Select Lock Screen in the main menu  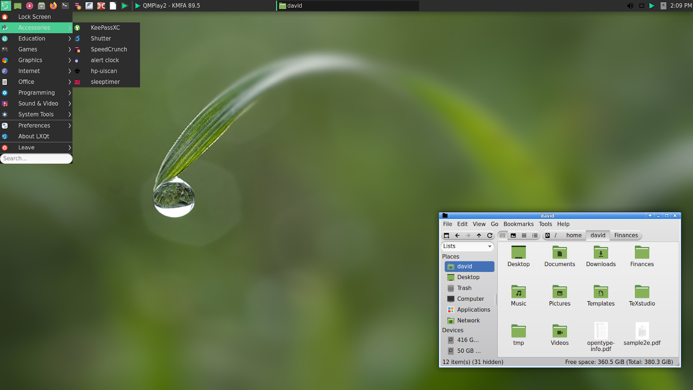click(36, 17)
